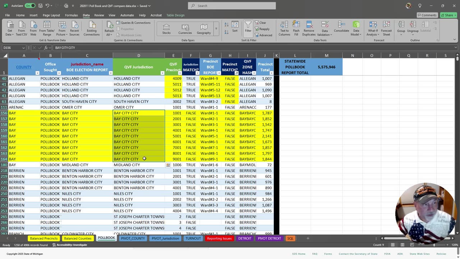Click Contact the Secretary of State link
Image resolution: width=460 pixels, height=259 pixels.
[358, 254]
